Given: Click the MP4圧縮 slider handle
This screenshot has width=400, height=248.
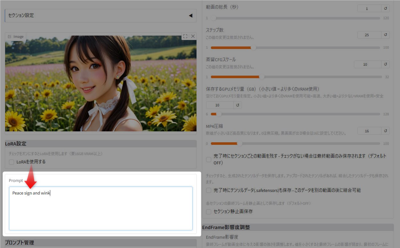Looking at the screenshot, I should point(239,144).
